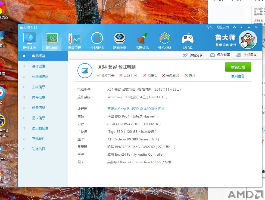Click the 光盘刻录 status indicator
Screen dimensions: 265x200
click(171, 75)
